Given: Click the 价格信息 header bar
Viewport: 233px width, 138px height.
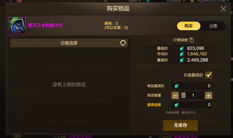Looking at the screenshot, I should [69, 43].
